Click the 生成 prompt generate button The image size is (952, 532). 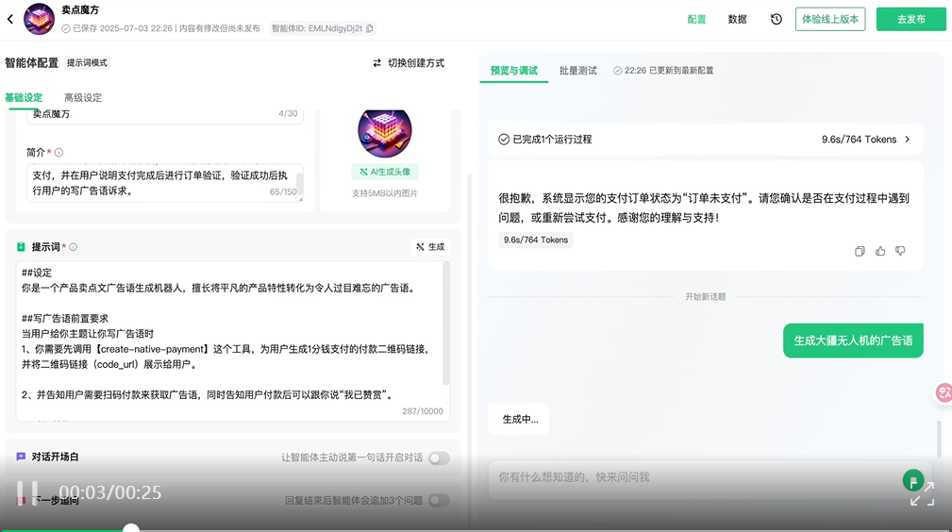tap(430, 247)
